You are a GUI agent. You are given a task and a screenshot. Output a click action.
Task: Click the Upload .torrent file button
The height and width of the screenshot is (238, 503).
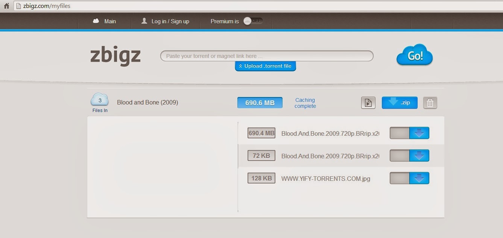coord(266,66)
